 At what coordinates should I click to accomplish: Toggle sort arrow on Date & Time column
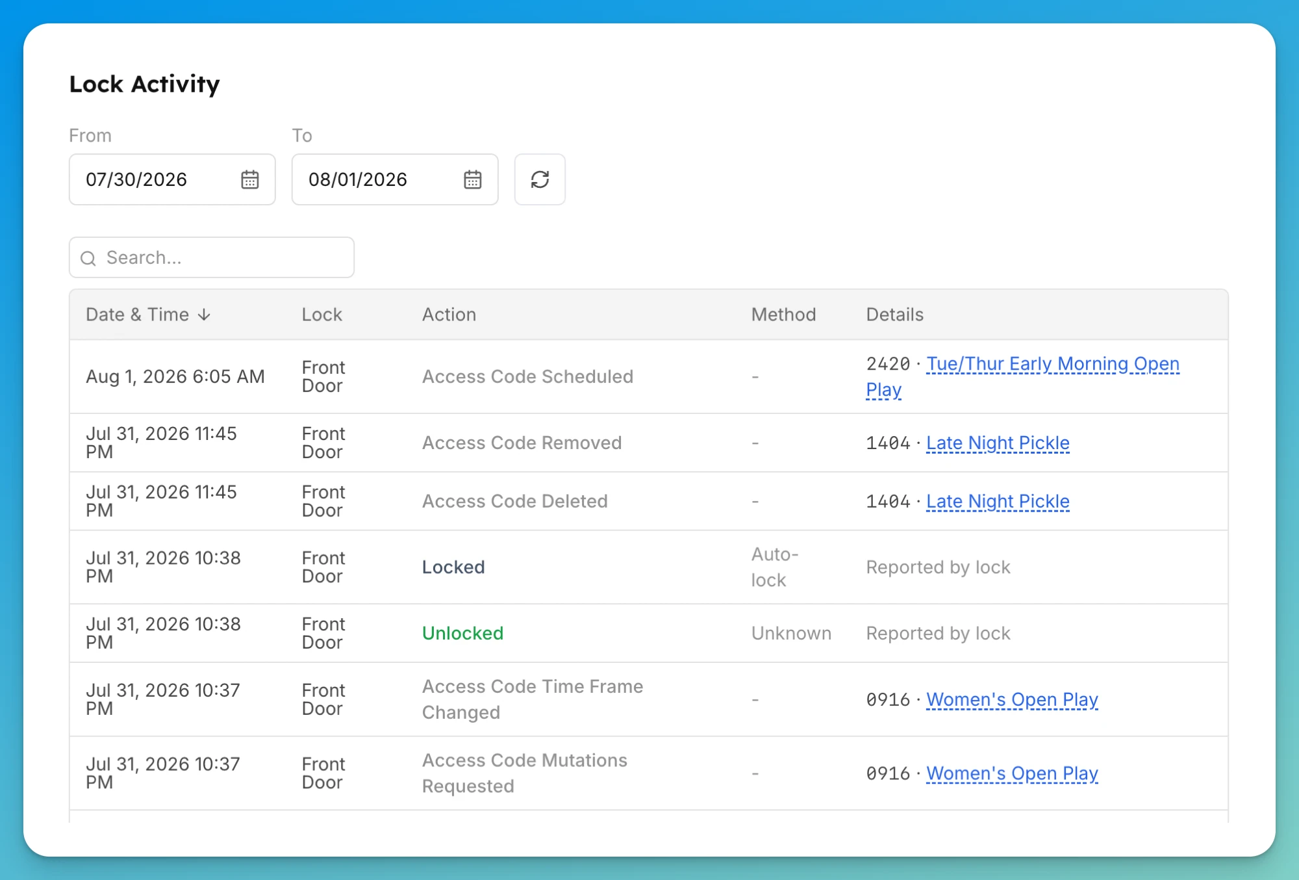[205, 315]
